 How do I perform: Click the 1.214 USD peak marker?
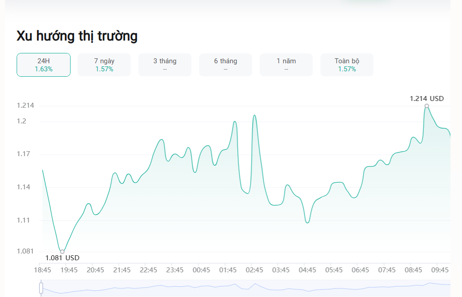(x=426, y=106)
